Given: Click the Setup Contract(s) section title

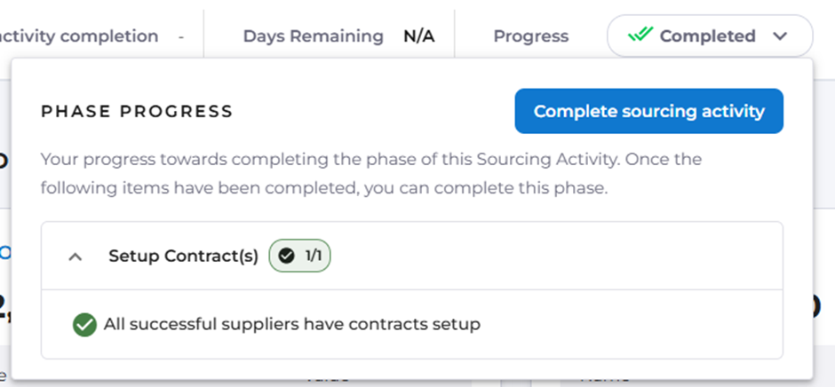Looking at the screenshot, I should pyautogui.click(x=183, y=256).
